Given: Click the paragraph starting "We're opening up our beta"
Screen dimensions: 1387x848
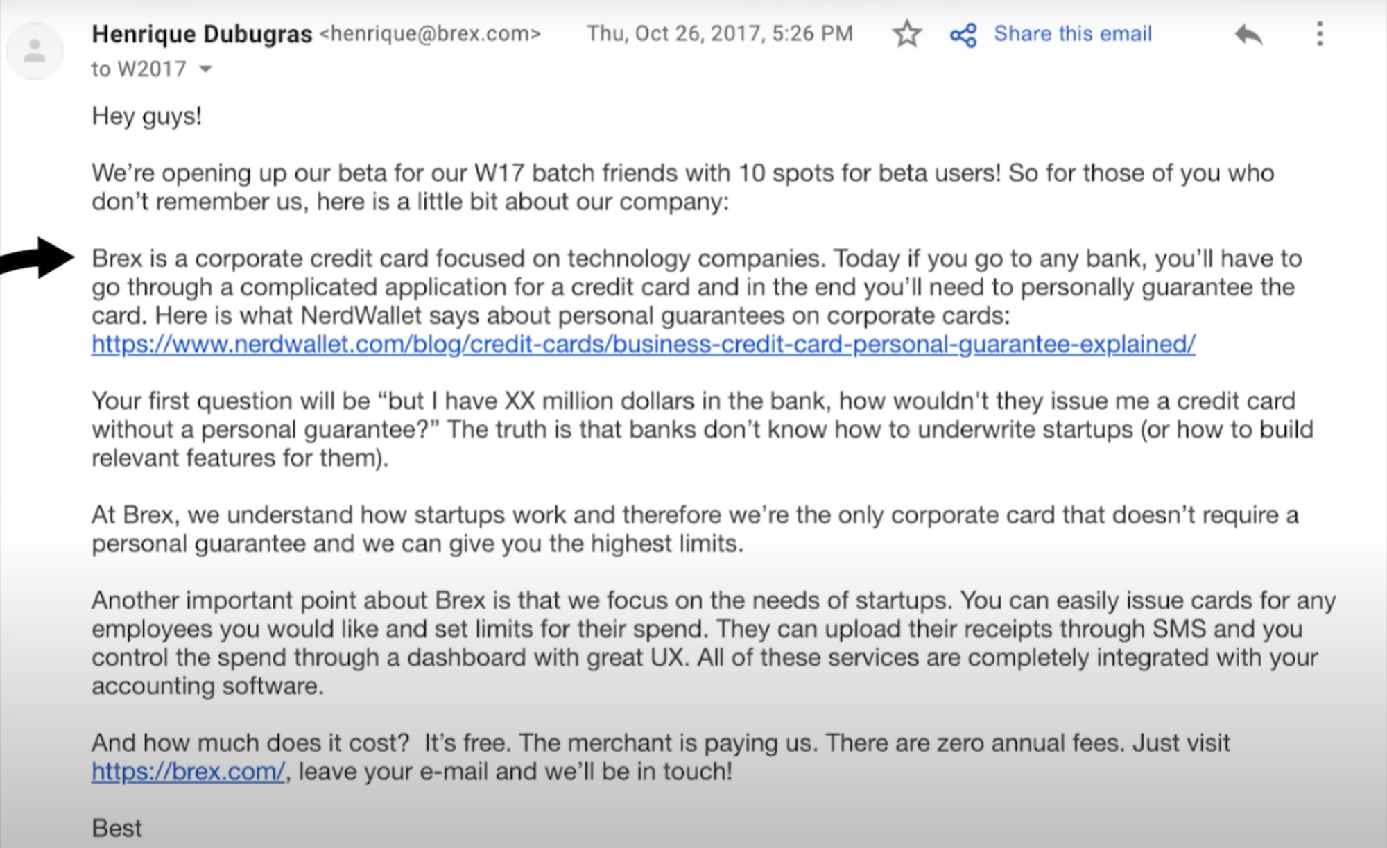Looking at the screenshot, I should pyautogui.click(x=683, y=187).
